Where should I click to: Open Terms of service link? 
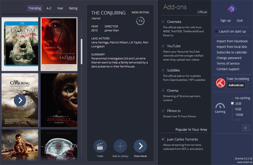click(228, 63)
